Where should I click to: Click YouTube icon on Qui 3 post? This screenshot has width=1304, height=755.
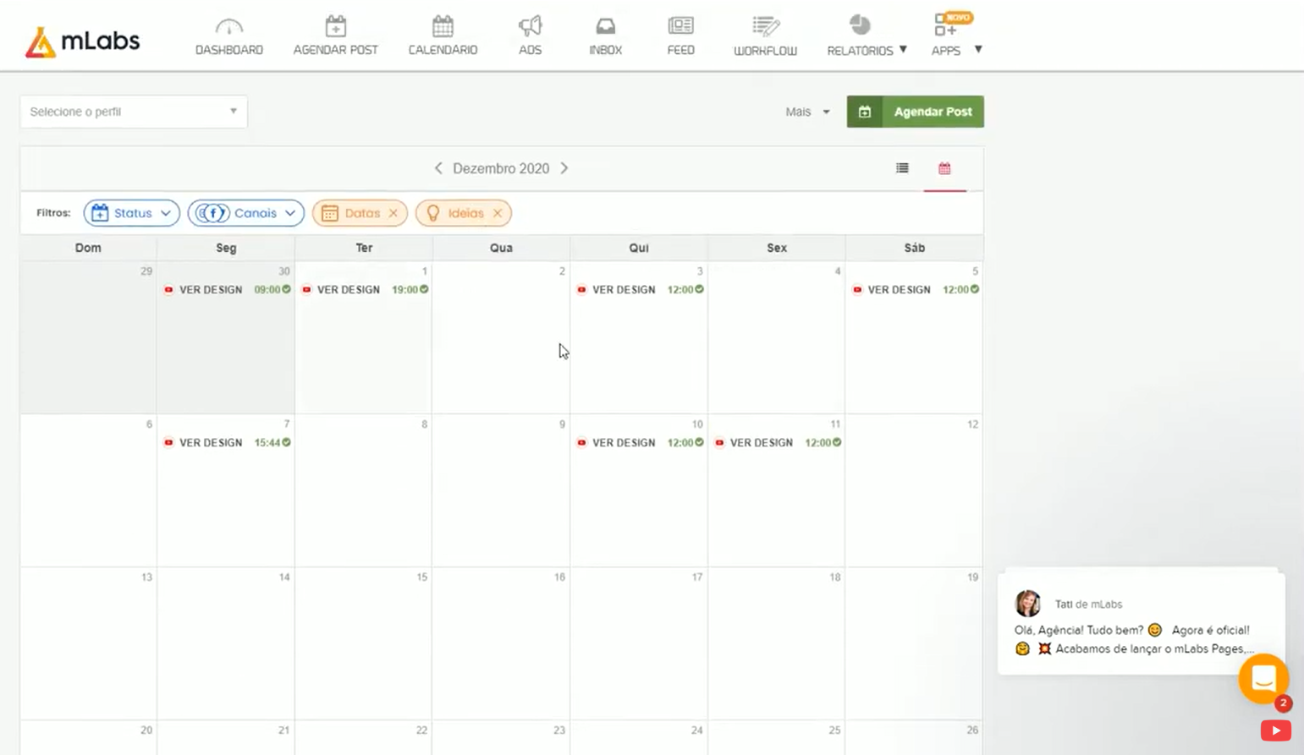(x=581, y=289)
